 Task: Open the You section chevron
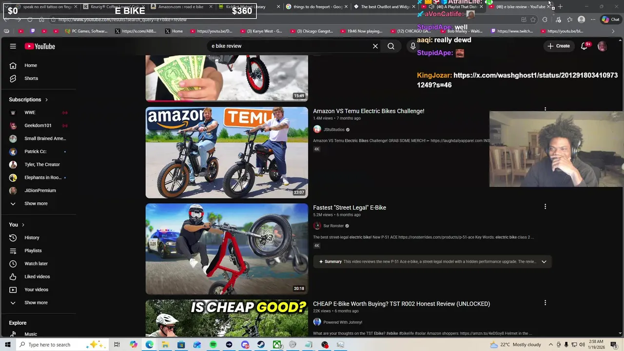(23, 225)
